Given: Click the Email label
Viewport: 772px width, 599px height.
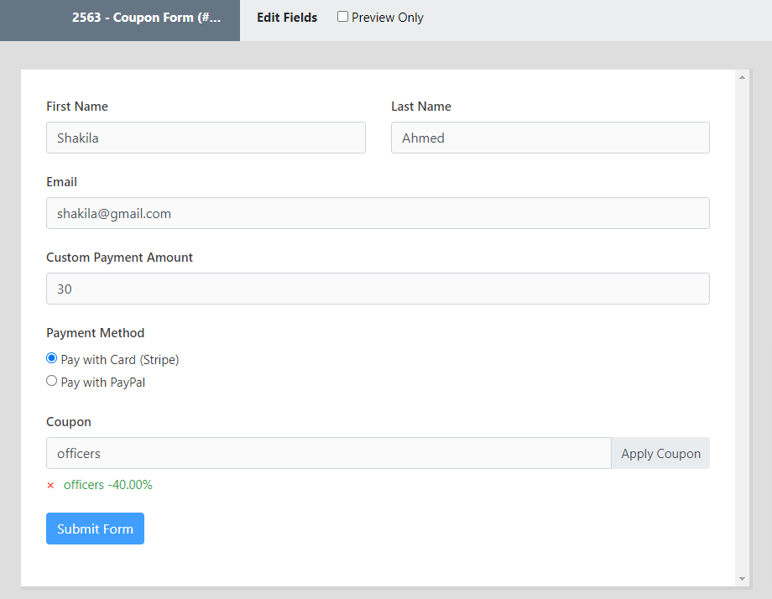Looking at the screenshot, I should [61, 182].
